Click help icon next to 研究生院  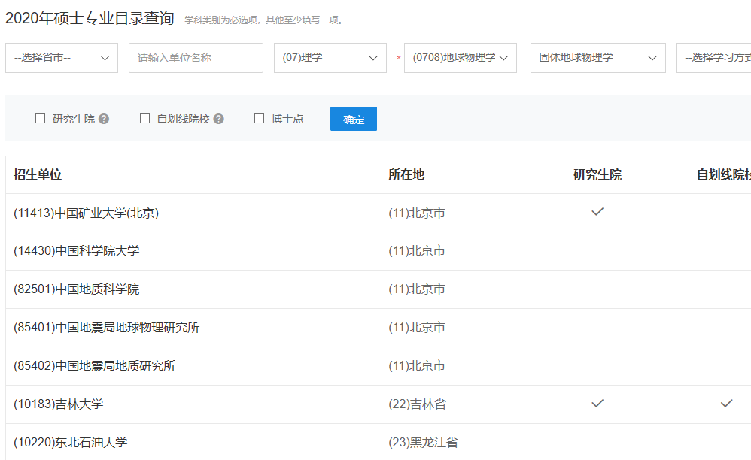tap(104, 119)
